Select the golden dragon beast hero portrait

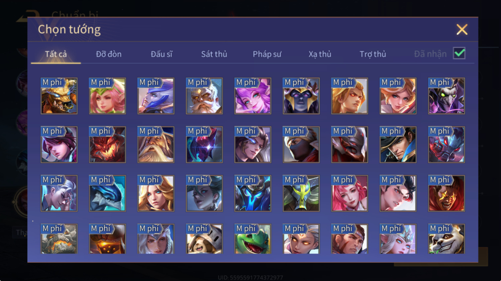coord(59,96)
